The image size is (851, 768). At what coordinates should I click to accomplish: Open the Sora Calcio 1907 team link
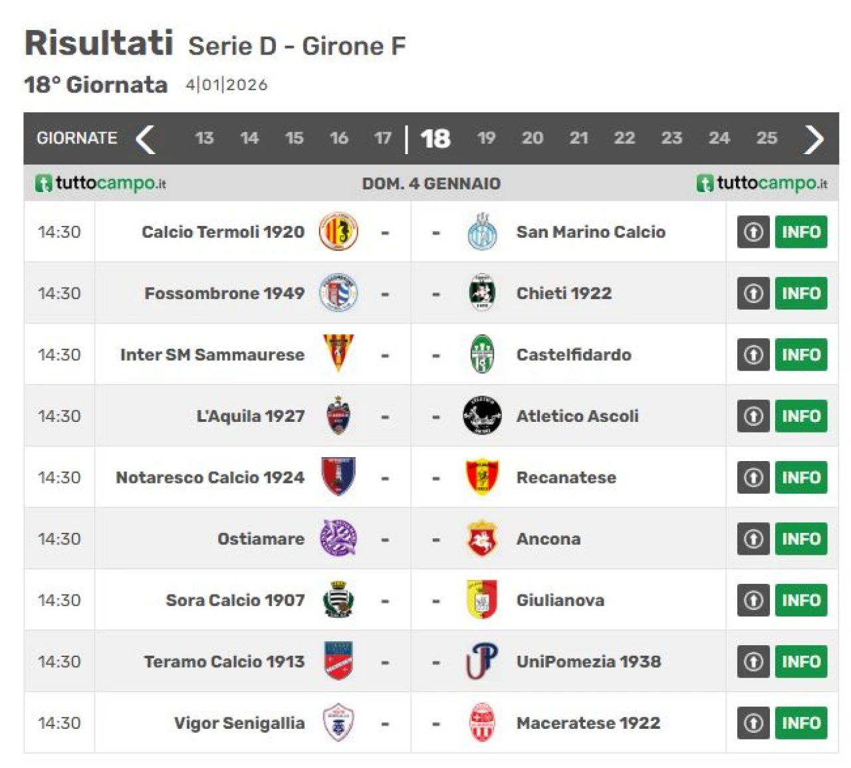235,601
